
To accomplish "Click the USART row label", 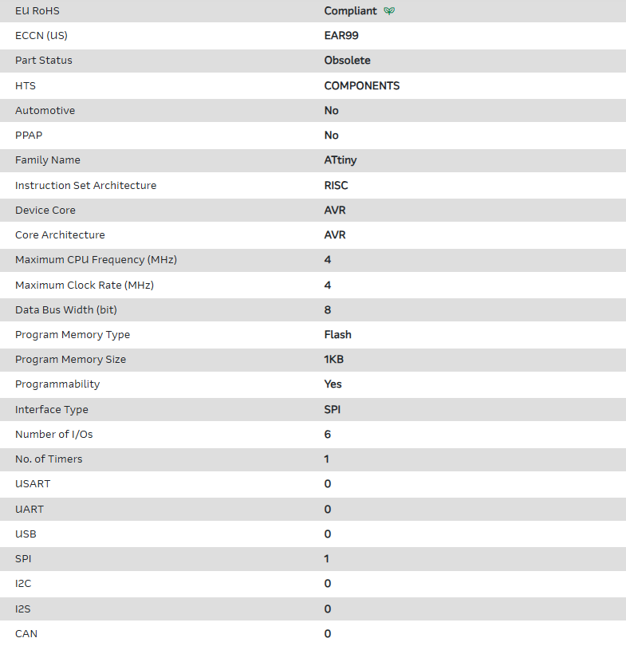I will point(33,484).
